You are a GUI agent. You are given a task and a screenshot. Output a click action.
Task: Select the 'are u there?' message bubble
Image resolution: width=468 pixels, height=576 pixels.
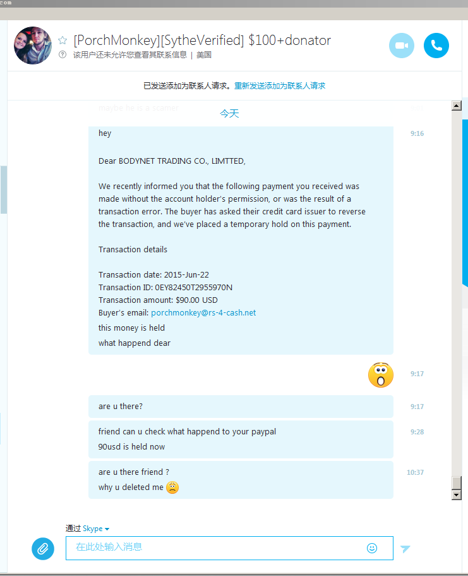241,407
